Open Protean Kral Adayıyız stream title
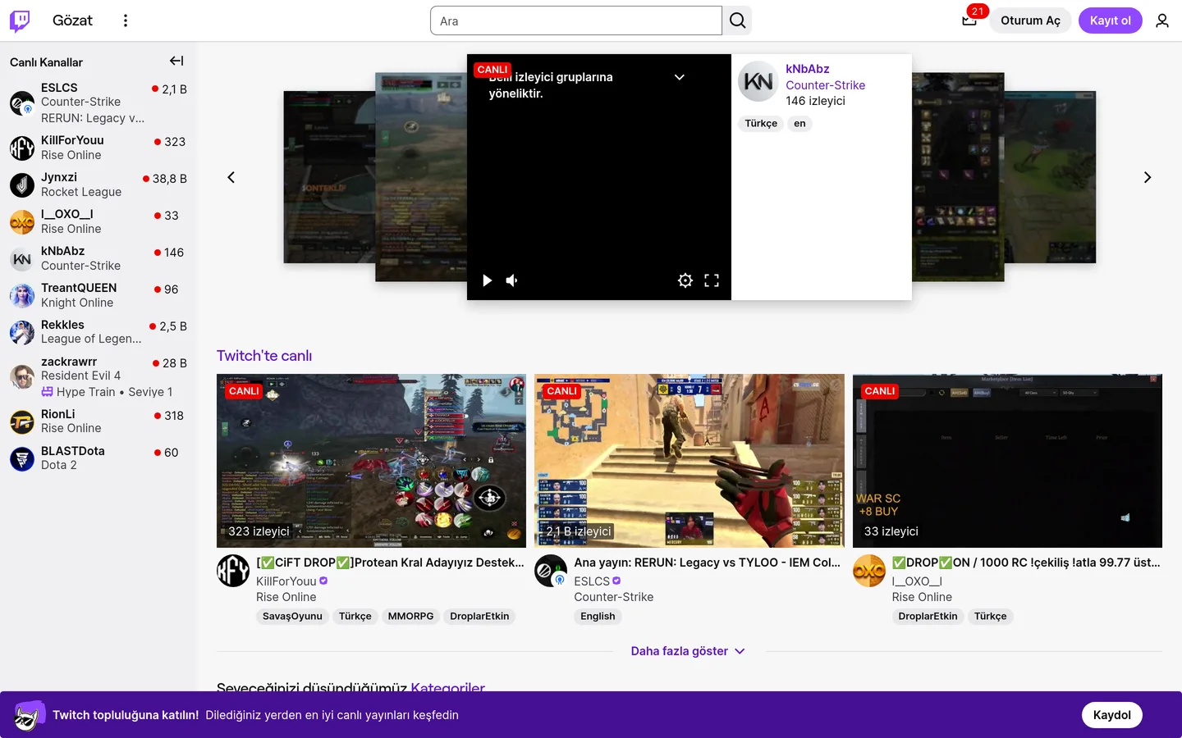The height and width of the screenshot is (738, 1182). tap(390, 563)
